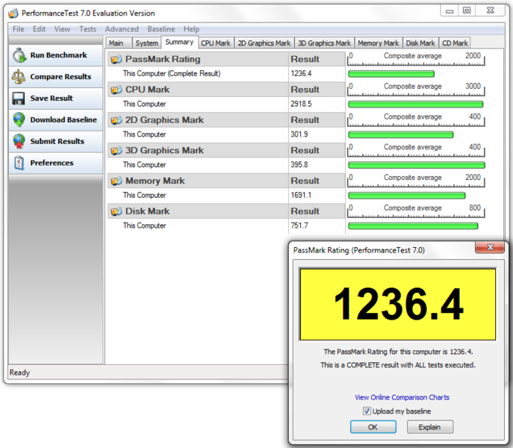Click the icon next to Memory Mark header
The width and height of the screenshot is (513, 448).
[x=116, y=181]
